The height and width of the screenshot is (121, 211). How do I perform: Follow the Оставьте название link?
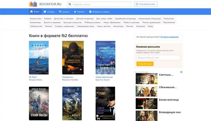169,37
